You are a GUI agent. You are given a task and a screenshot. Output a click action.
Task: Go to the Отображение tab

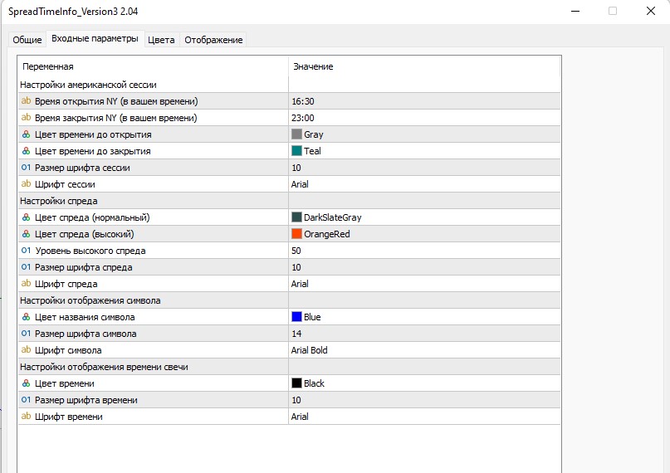(x=213, y=40)
